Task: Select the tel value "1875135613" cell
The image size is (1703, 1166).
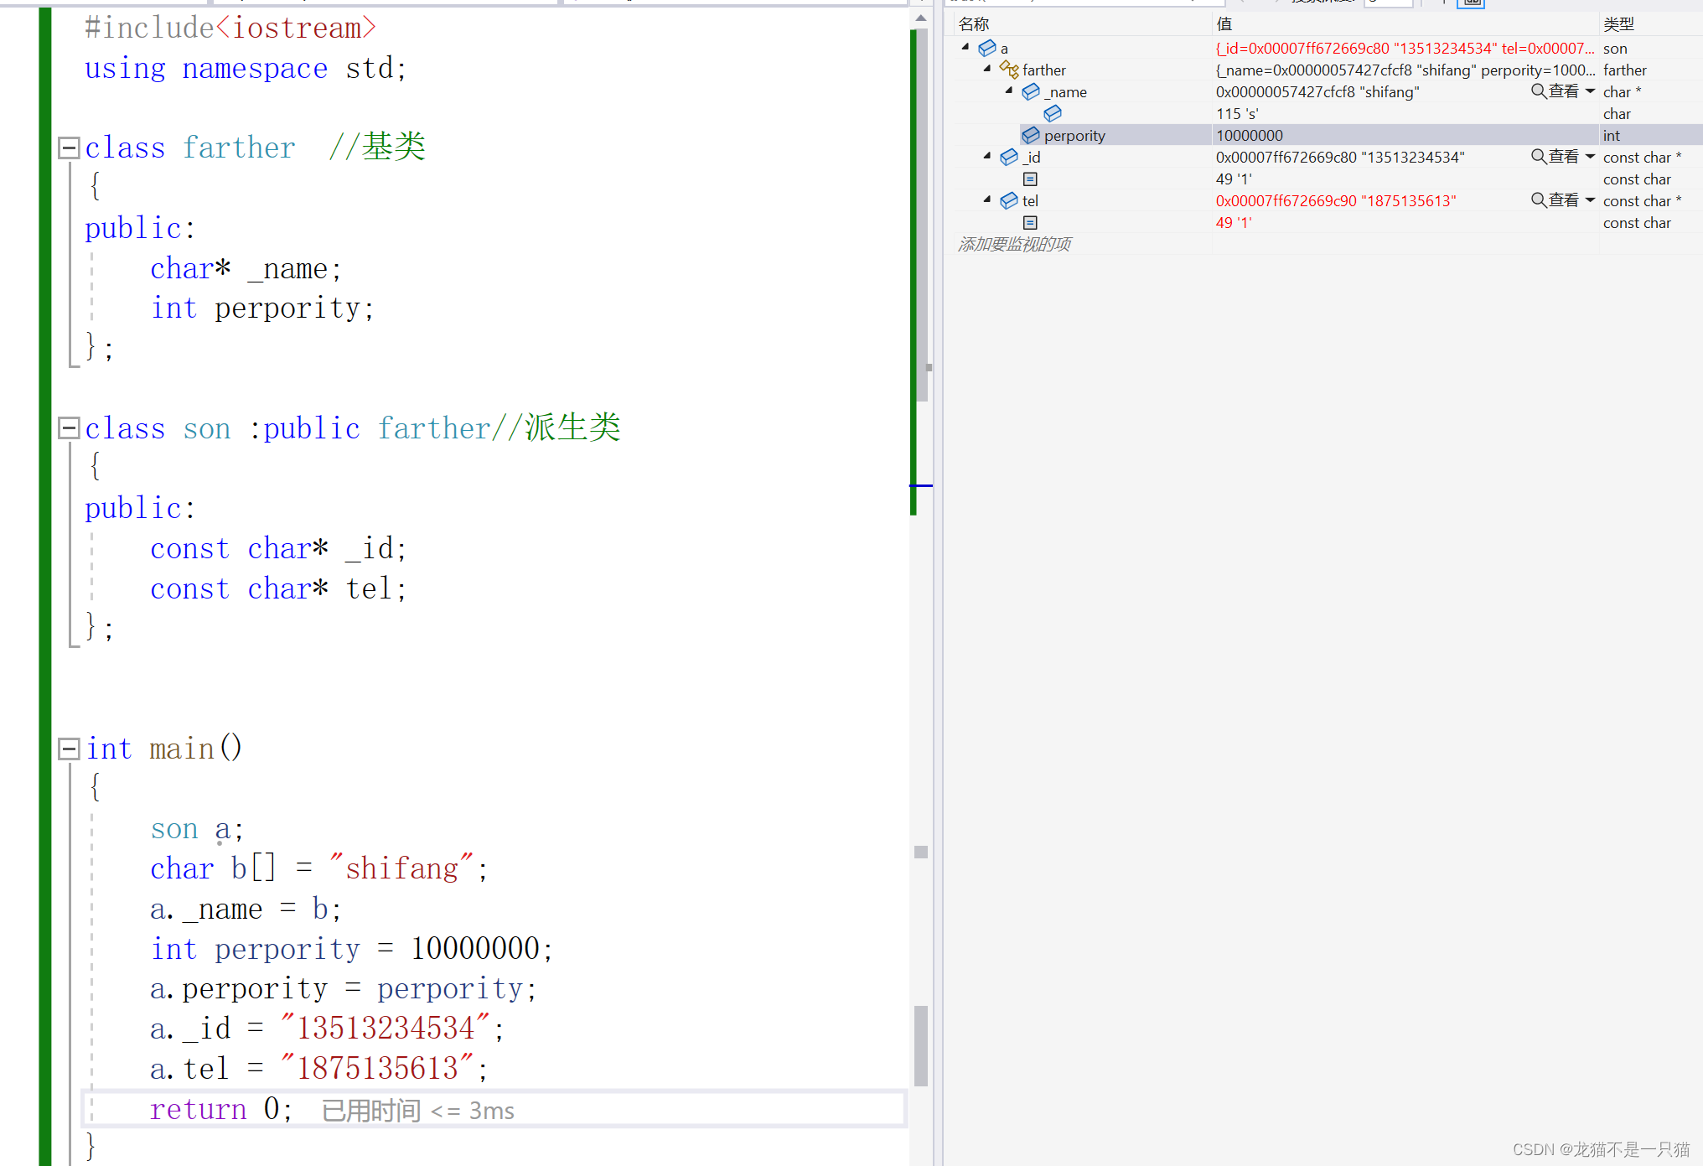Action: 1336,200
